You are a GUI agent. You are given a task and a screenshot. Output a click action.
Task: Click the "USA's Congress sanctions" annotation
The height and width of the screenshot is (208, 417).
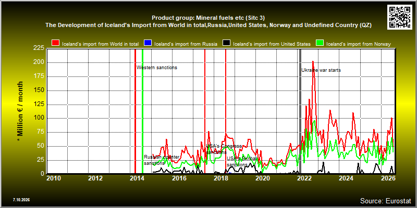(x=224, y=149)
